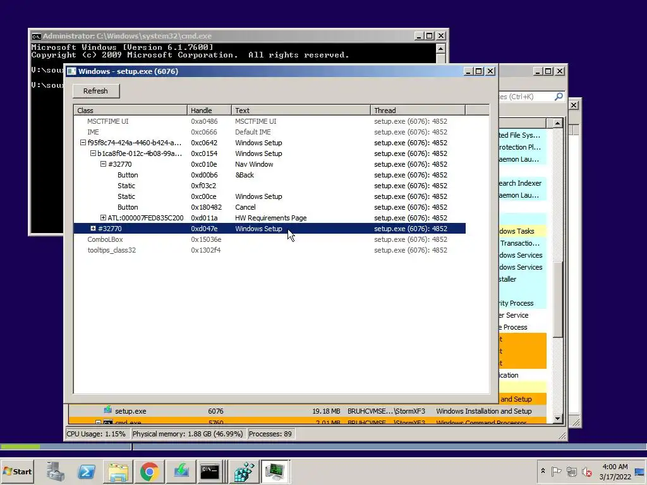Click the cmd.exe window scroll up arrow
Image resolution: width=647 pixels, height=485 pixels.
click(440, 49)
